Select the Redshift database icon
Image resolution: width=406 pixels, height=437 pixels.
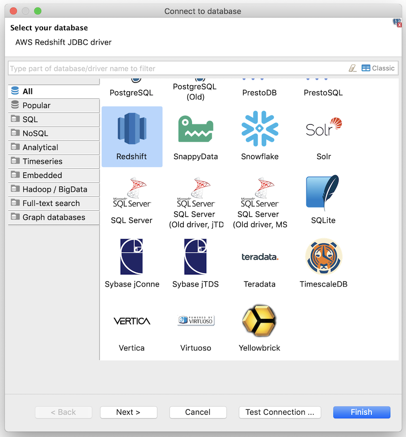click(x=132, y=128)
